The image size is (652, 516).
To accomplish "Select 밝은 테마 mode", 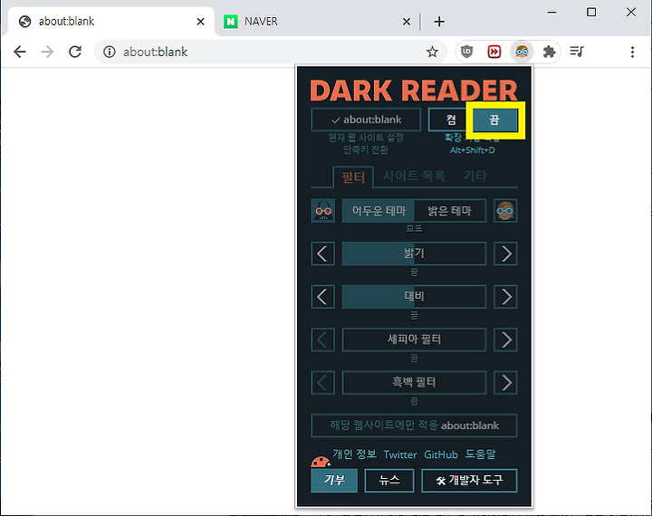I will pos(450,211).
